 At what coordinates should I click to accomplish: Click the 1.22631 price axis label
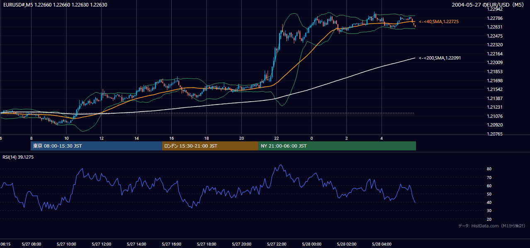[495, 27]
